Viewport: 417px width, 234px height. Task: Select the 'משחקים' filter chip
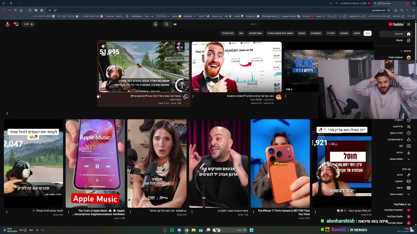344,33
